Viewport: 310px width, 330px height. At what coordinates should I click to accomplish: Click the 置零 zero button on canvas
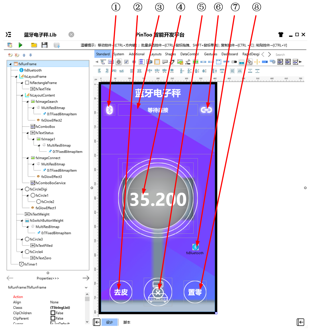tap(195, 292)
